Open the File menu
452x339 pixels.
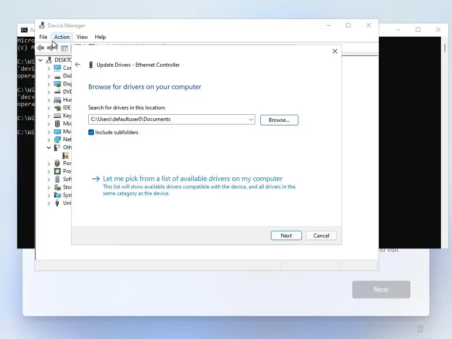[43, 37]
